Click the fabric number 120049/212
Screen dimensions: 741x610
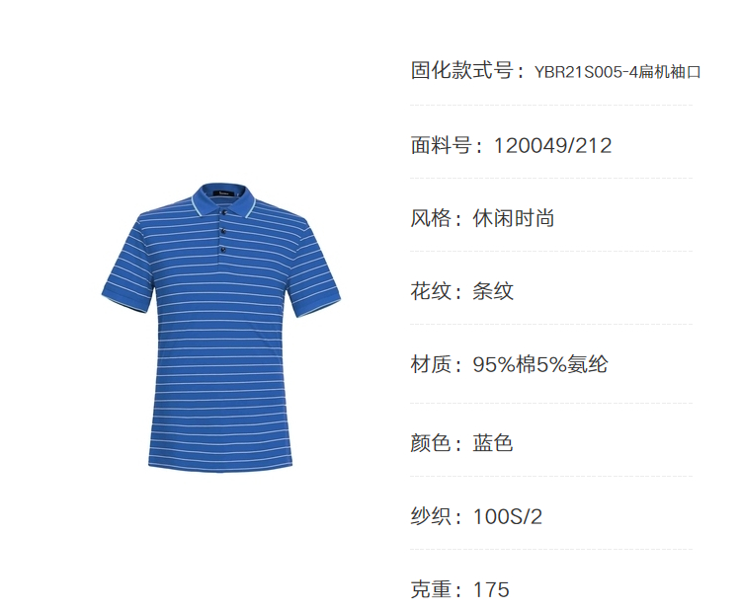[552, 145]
